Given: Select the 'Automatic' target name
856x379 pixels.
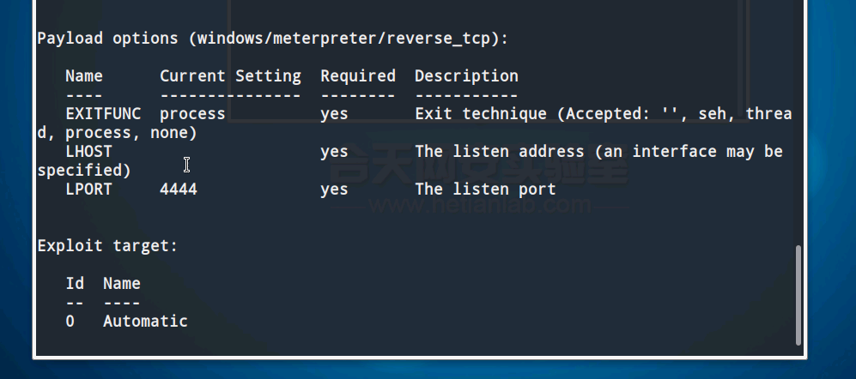Looking at the screenshot, I should tap(145, 322).
